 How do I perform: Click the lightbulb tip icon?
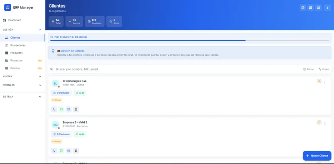point(53,51)
